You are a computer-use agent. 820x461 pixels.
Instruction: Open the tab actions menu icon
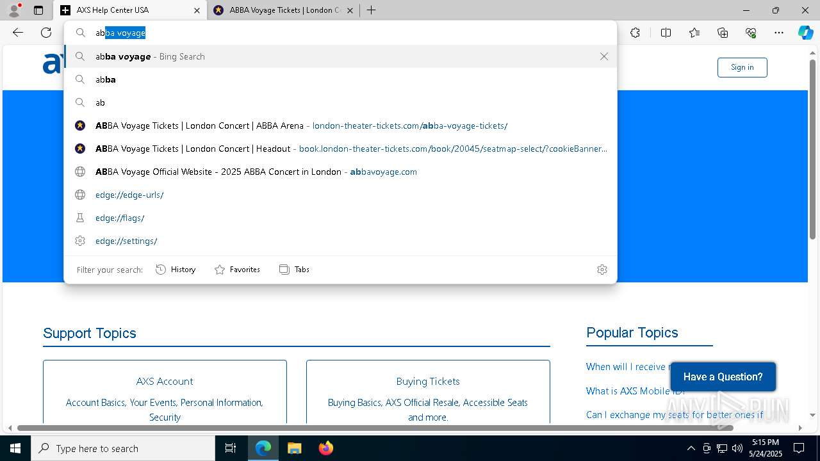(38, 10)
